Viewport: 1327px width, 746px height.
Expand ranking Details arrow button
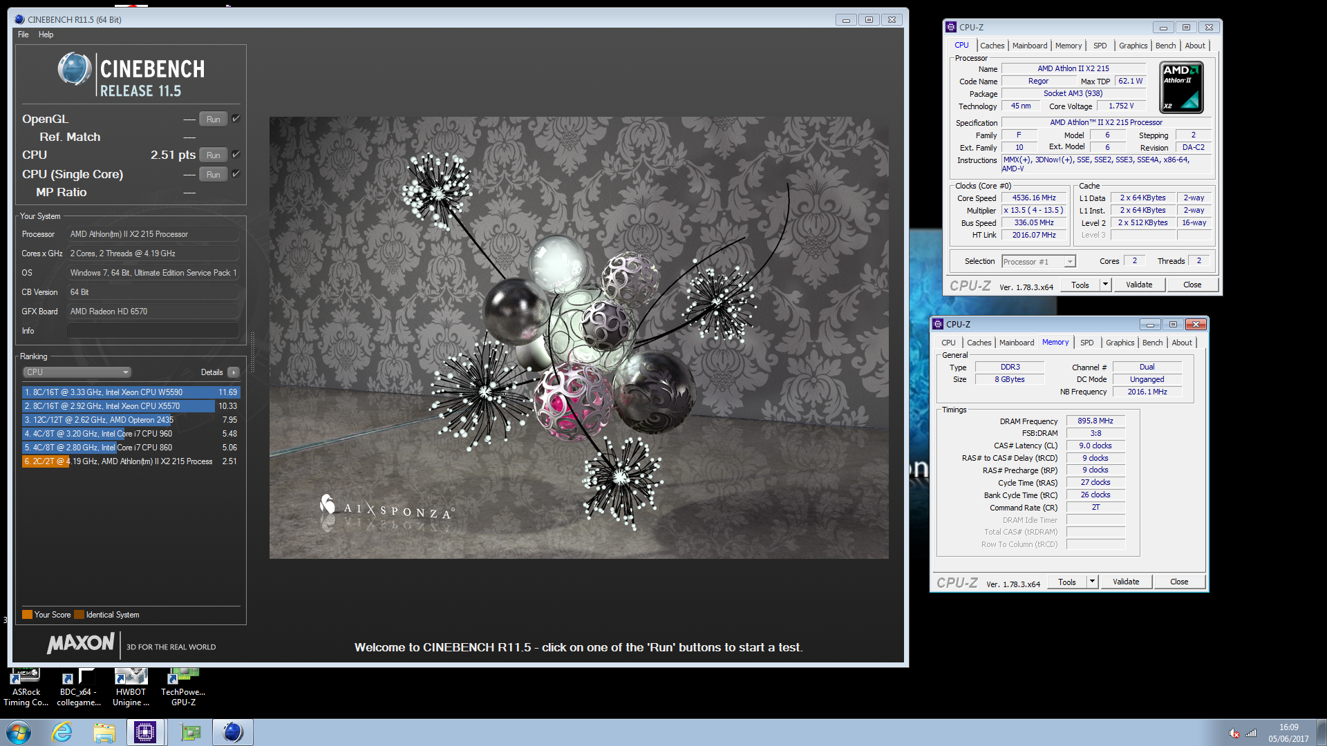pyautogui.click(x=234, y=372)
